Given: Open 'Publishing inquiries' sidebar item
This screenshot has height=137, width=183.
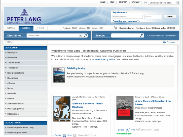Looking at the screenshot, I should click(25, 133).
